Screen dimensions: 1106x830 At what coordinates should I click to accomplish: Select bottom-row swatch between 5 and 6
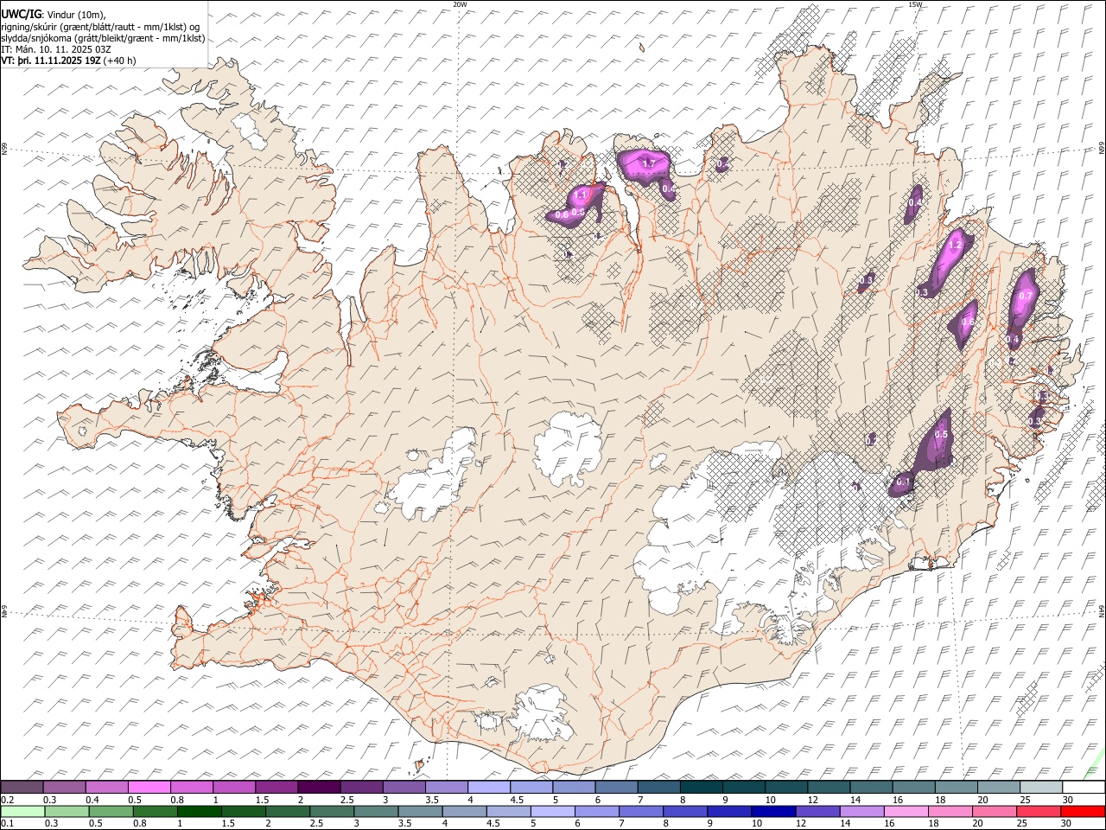point(551,811)
